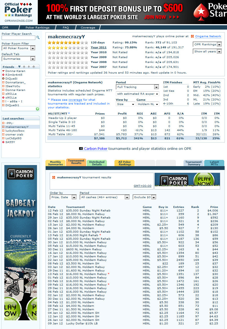This screenshot has width=227, height=329.
Task: Switch to the Latest MTTs tab
Action: 214,163
